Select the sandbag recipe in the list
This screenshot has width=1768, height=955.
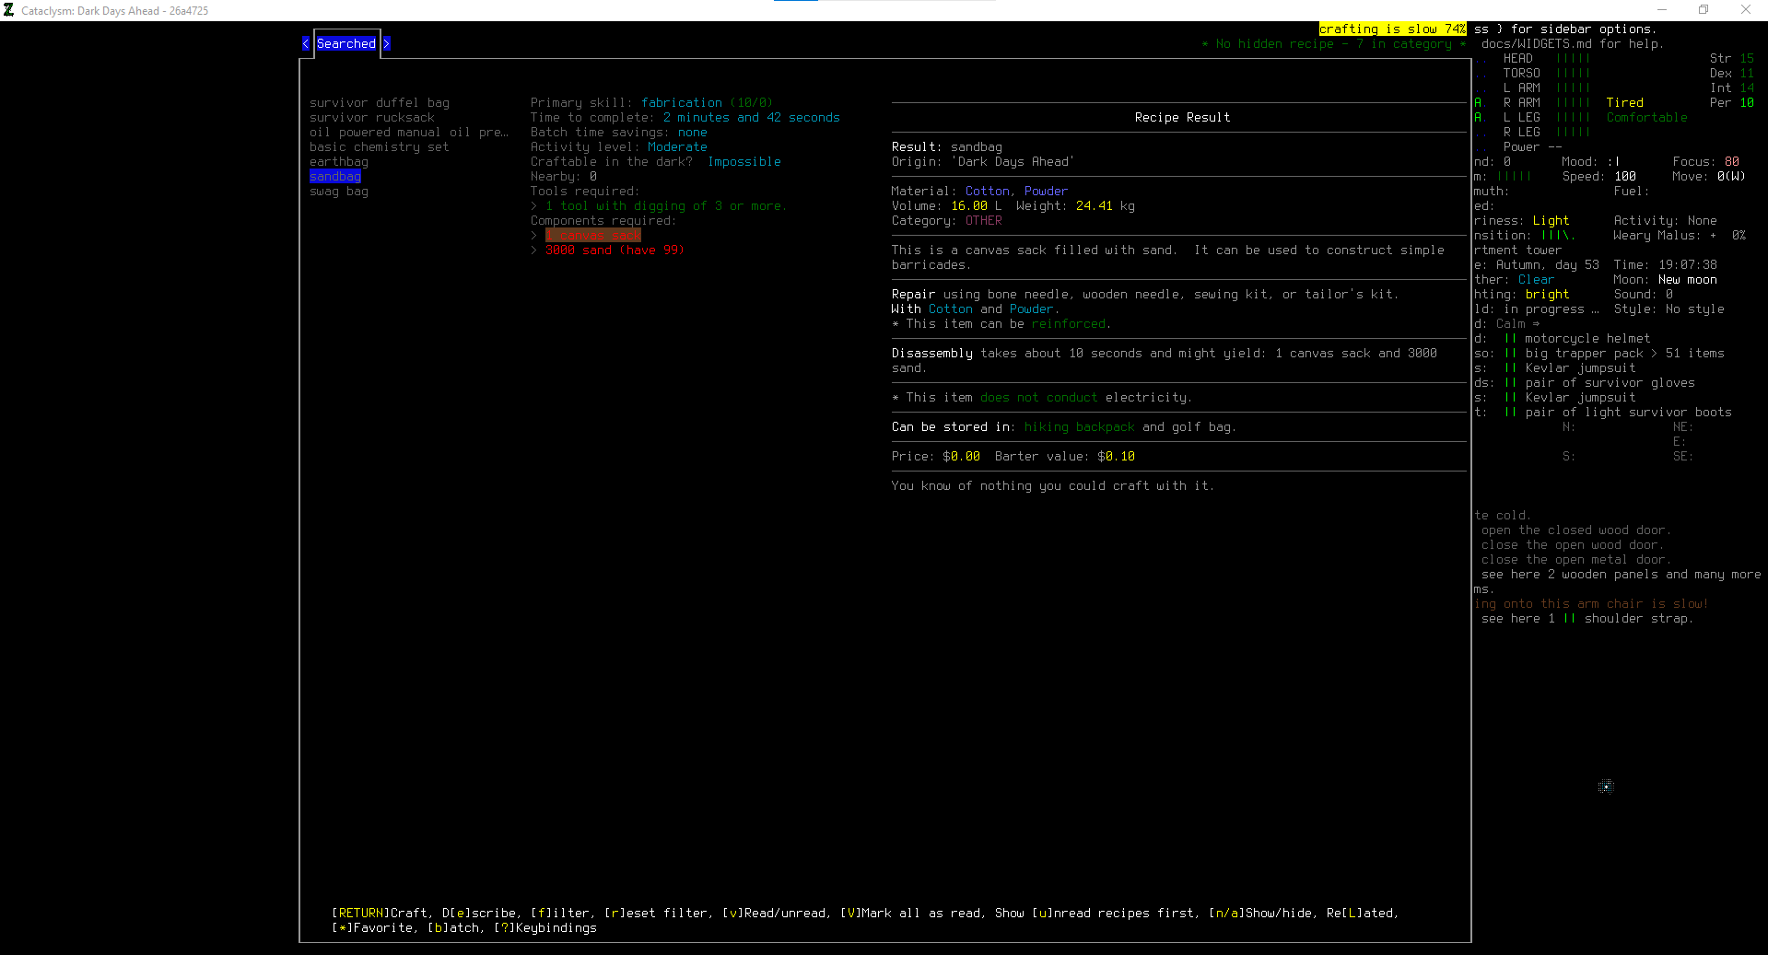(335, 176)
